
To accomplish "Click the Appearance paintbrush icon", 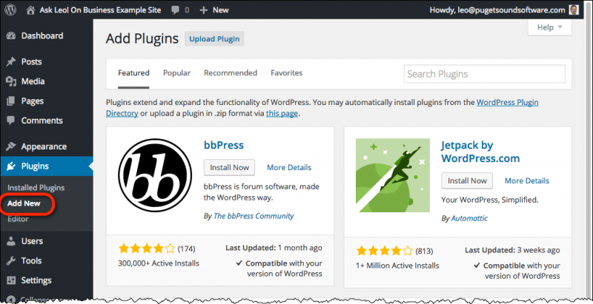I will (11, 146).
